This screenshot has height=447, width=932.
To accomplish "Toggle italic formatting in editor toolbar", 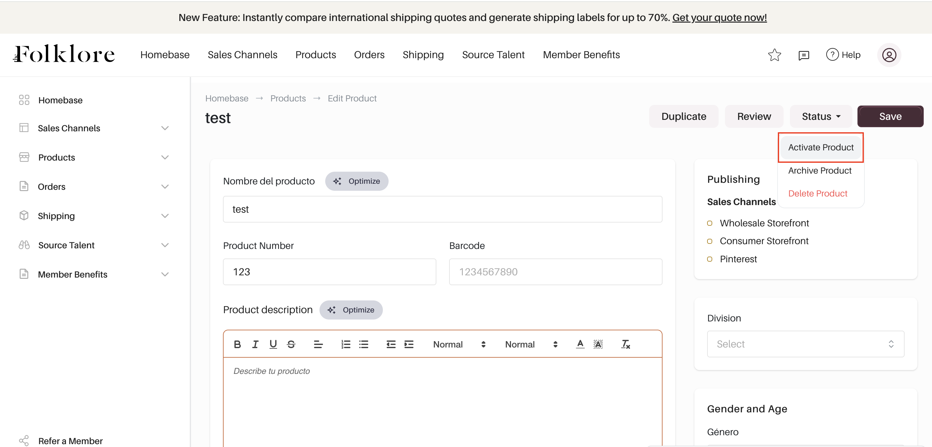I will [255, 344].
